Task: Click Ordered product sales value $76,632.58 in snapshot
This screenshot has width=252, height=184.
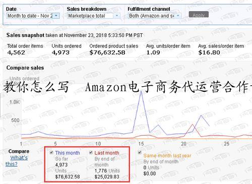Action: click(x=107, y=52)
